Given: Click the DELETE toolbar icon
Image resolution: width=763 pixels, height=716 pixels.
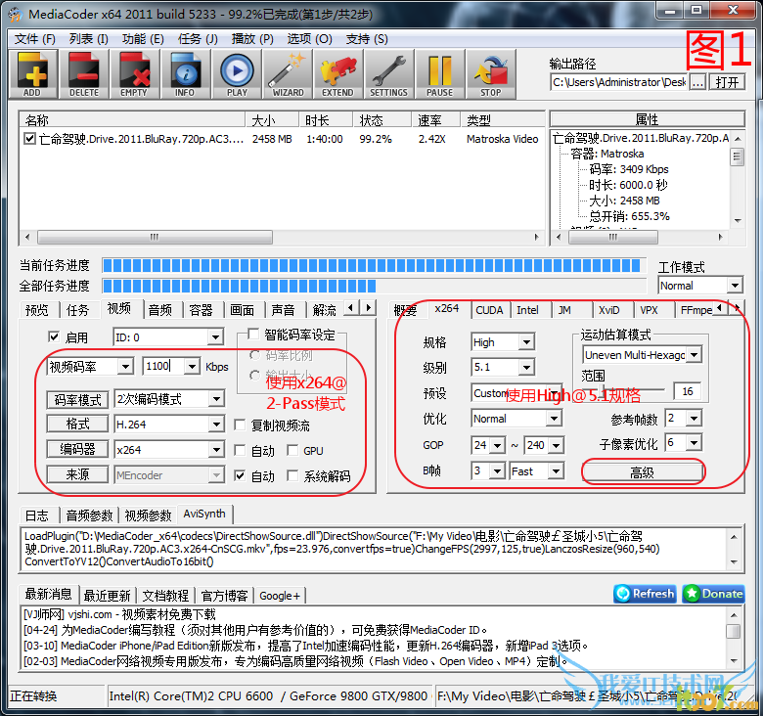Looking at the screenshot, I should coord(84,73).
